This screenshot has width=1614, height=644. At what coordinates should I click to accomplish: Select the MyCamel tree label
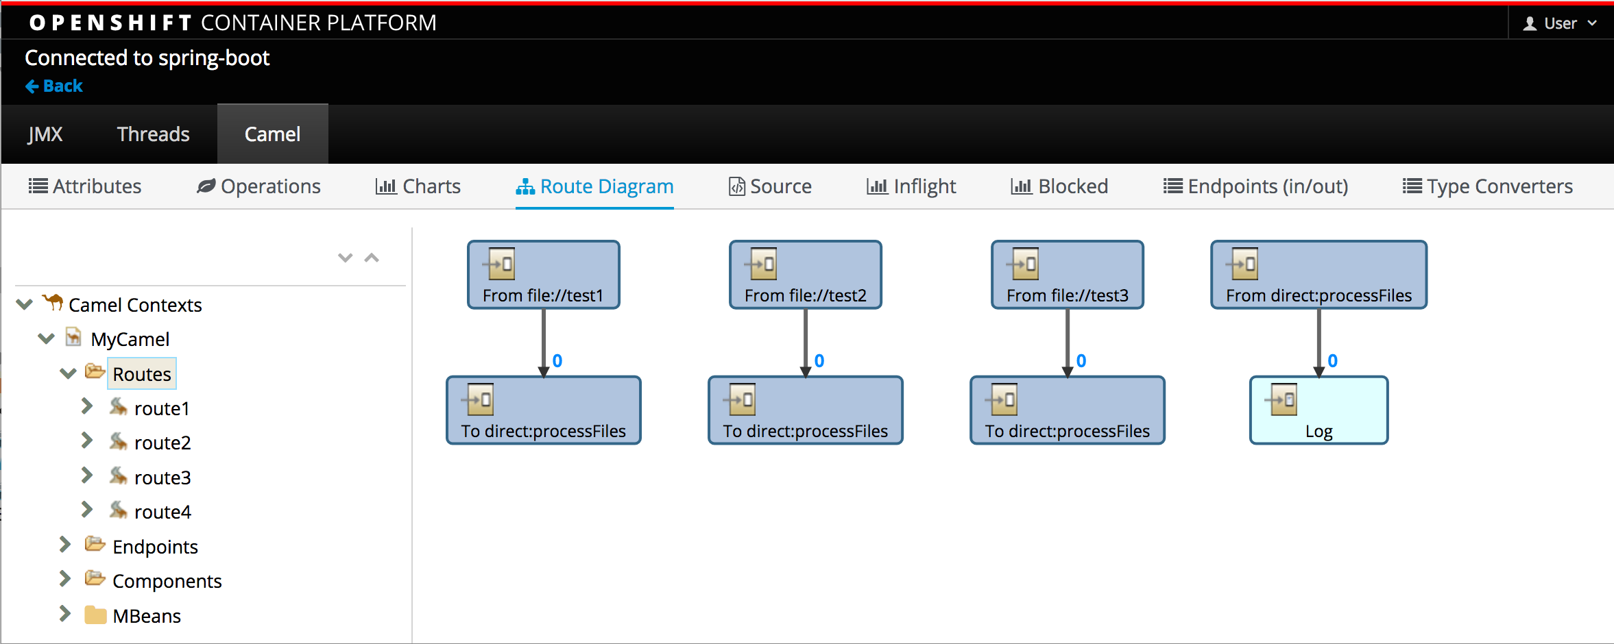coord(130,339)
